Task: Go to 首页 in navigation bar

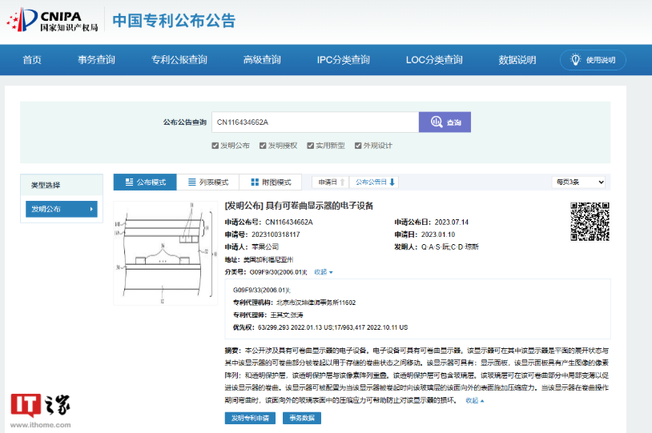Action: point(32,60)
